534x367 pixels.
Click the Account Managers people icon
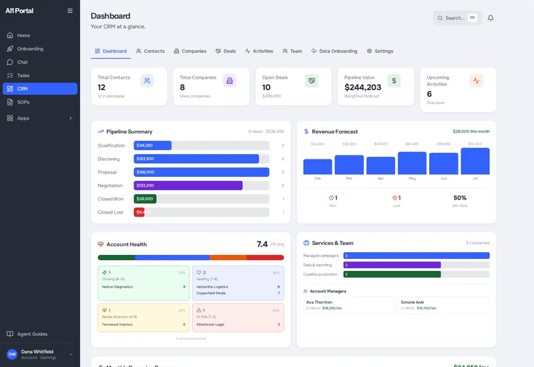(x=306, y=291)
